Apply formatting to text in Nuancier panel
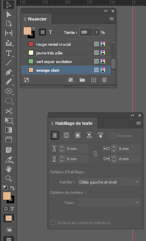This screenshot has height=241, width=146. coord(51,32)
